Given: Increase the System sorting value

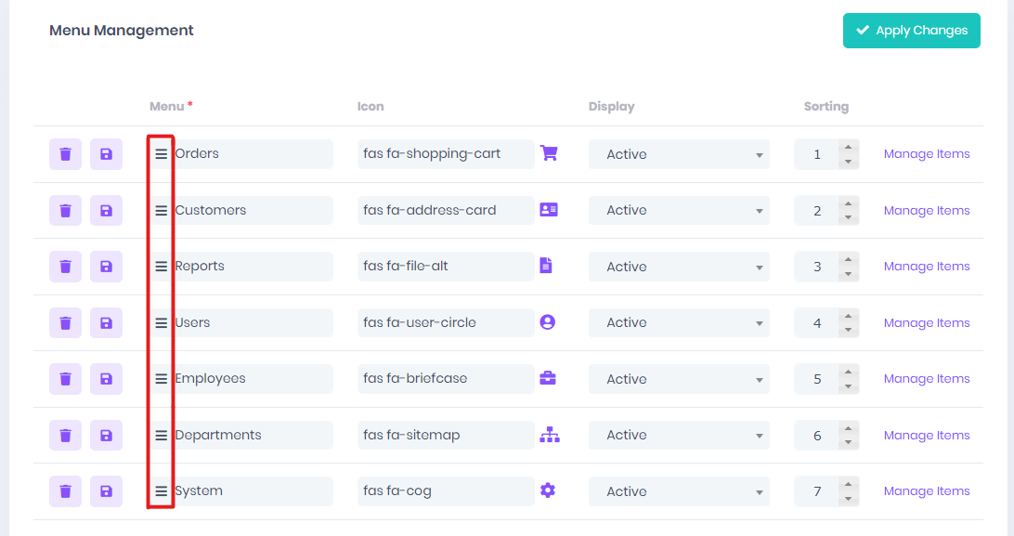Looking at the screenshot, I should point(849,484).
